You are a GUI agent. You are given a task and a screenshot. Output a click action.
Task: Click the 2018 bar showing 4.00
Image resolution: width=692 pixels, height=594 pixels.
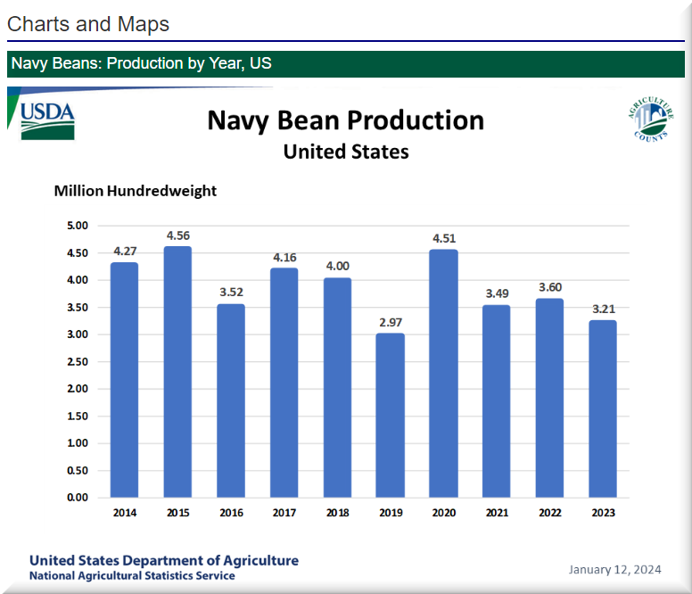[x=337, y=387]
